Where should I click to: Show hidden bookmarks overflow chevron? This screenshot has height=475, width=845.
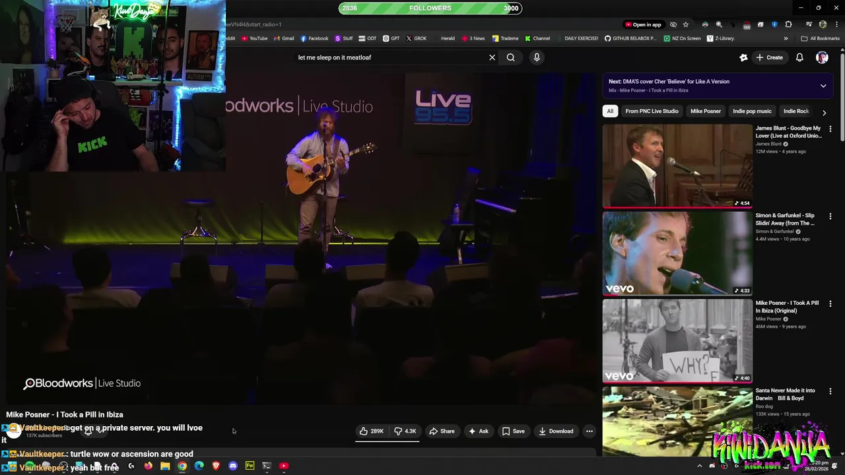(x=786, y=38)
